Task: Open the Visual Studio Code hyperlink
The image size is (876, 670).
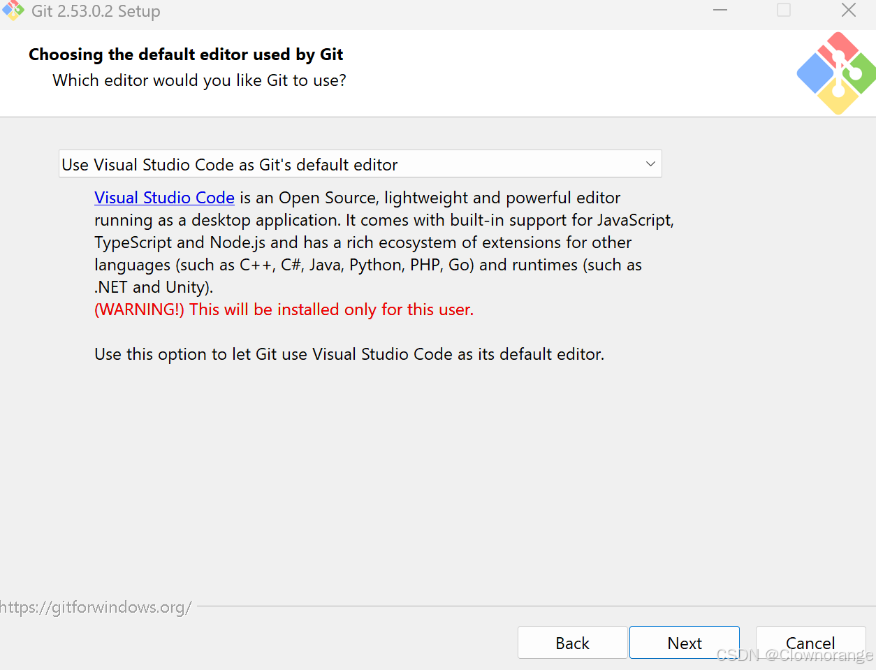Action: coord(164,198)
